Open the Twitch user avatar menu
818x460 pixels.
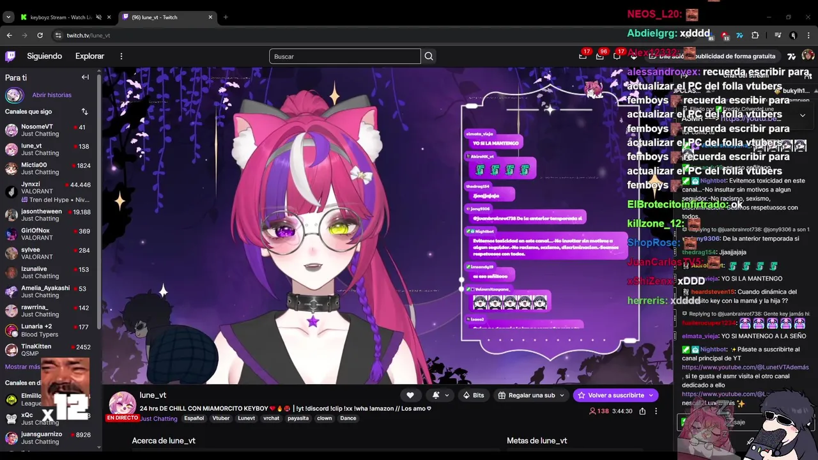pyautogui.click(x=808, y=56)
